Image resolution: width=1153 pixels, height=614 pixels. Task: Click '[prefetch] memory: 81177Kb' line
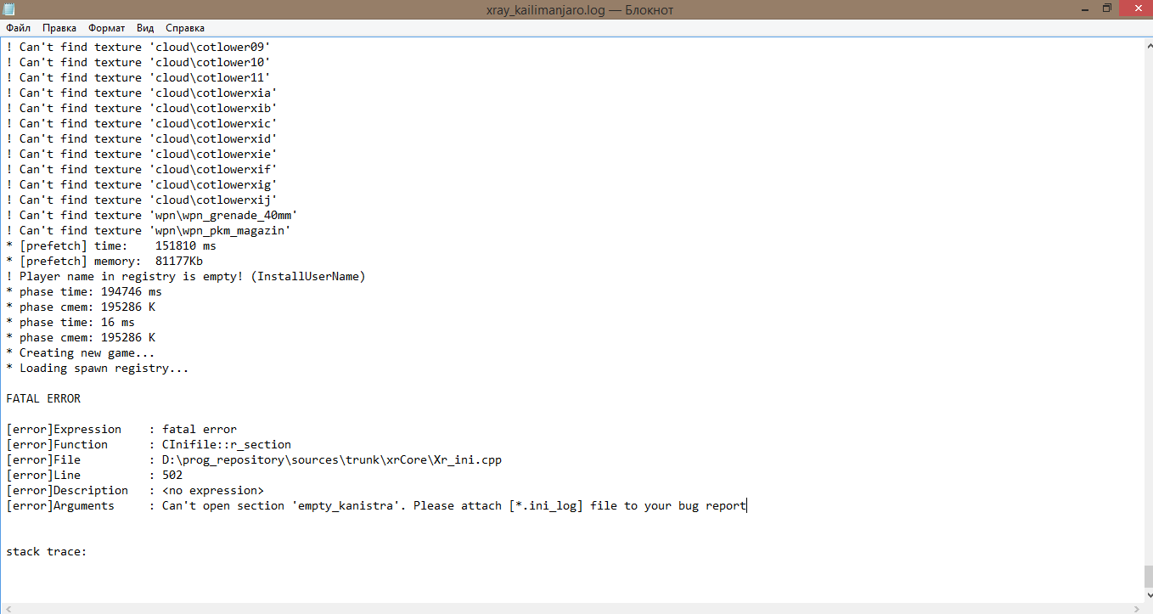104,261
